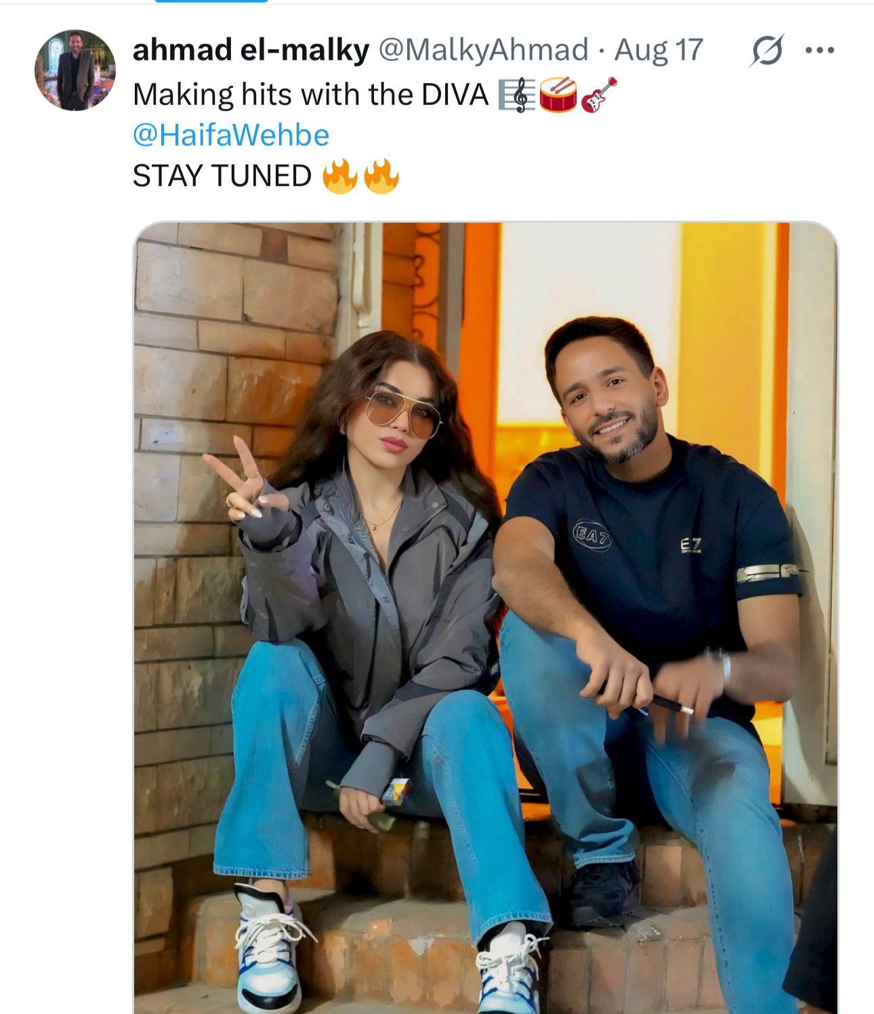Viewport: 874px width, 1014px height.
Task: Select the blue active tab indicator
Action: pyautogui.click(x=211, y=1)
